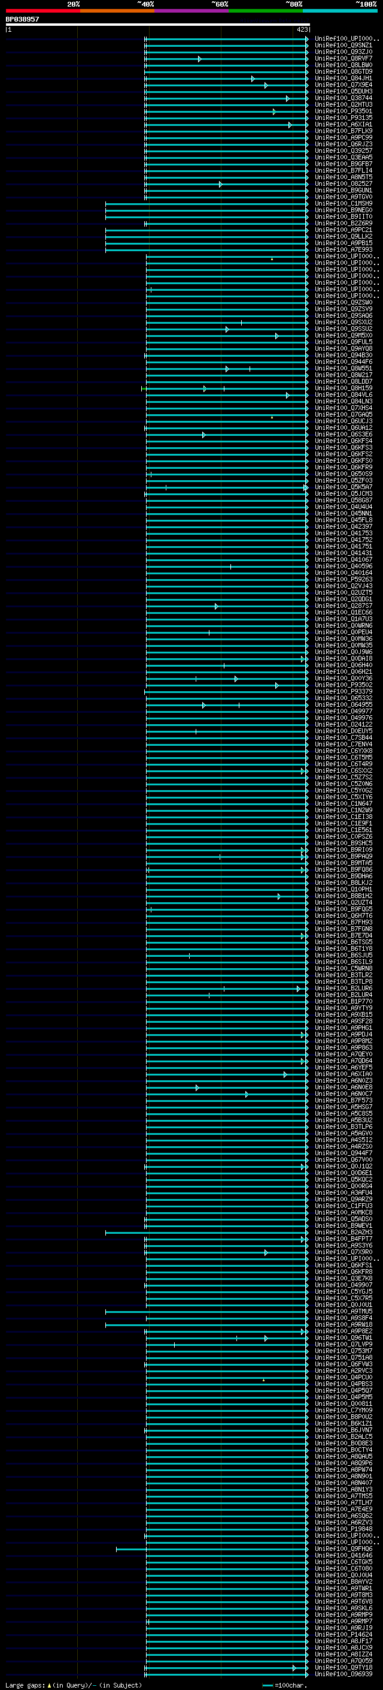This screenshot has width=383, height=1690.
Task: Click hit label UniRef100_B2LUR6
Action: click(x=344, y=989)
